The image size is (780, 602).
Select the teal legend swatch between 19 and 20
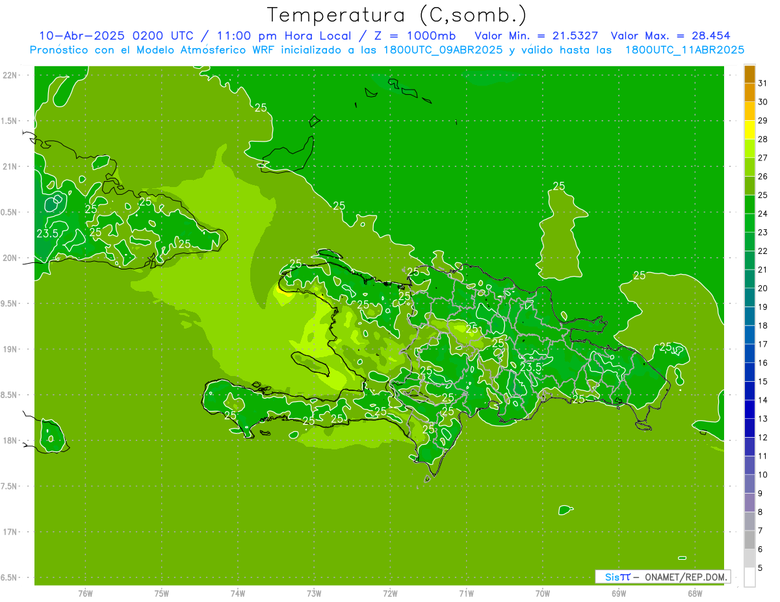click(749, 298)
